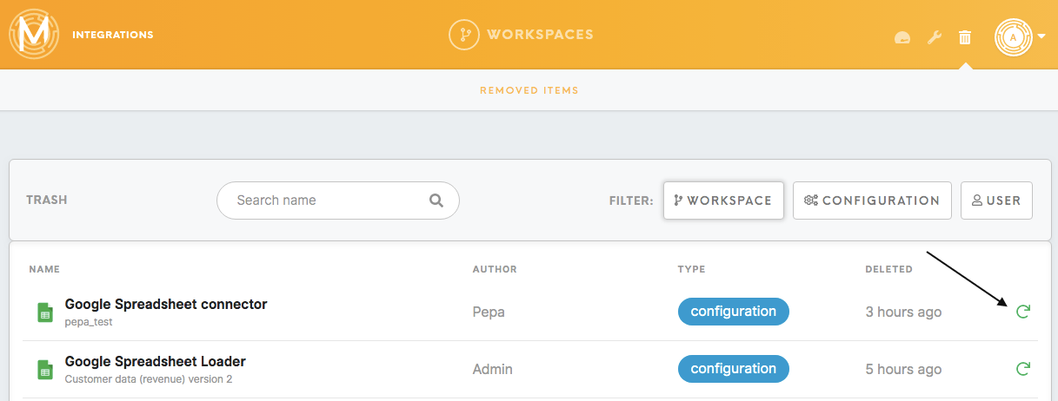Open the trash bin icon
1058x401 pixels.
coord(965,37)
